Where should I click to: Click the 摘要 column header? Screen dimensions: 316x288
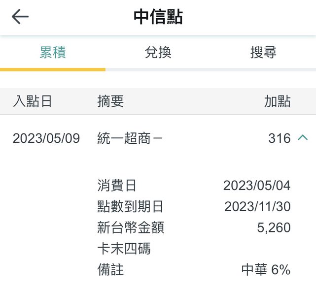coord(110,101)
